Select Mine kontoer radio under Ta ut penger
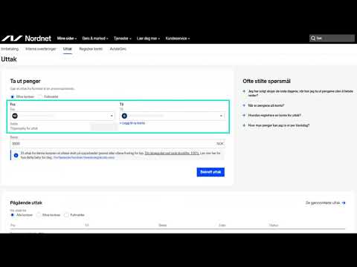The height and width of the screenshot is (267, 357). click(x=13, y=96)
